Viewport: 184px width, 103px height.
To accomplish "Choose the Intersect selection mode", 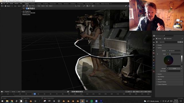I will (34, 8).
